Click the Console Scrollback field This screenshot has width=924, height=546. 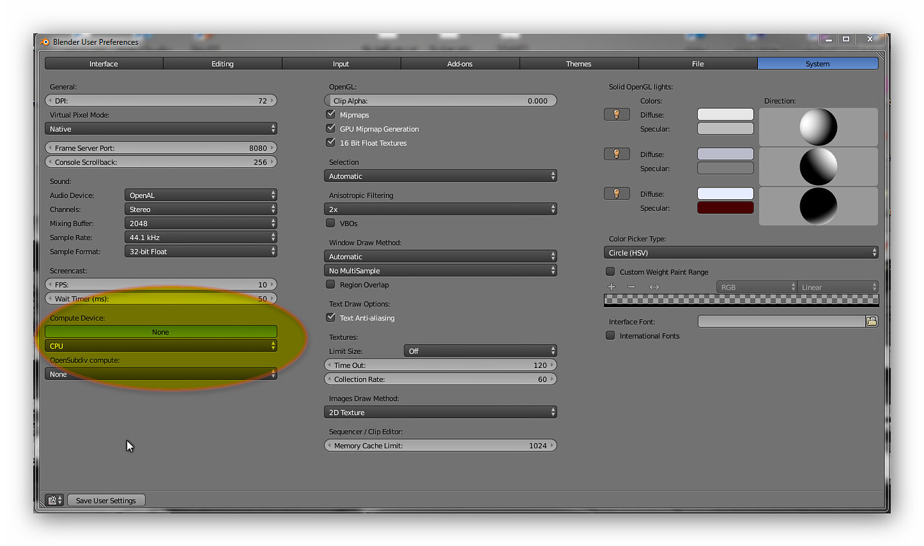161,161
